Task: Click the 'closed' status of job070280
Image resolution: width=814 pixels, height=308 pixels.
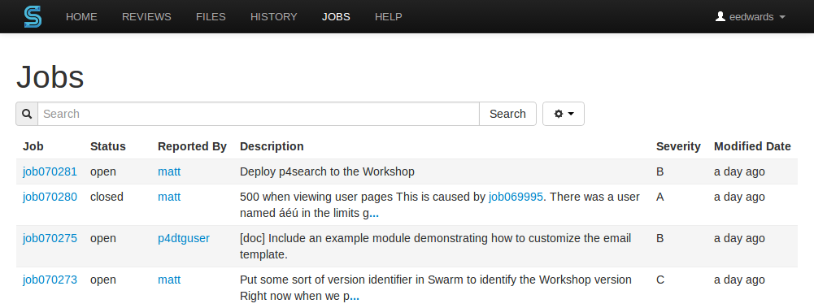Action: click(x=107, y=197)
